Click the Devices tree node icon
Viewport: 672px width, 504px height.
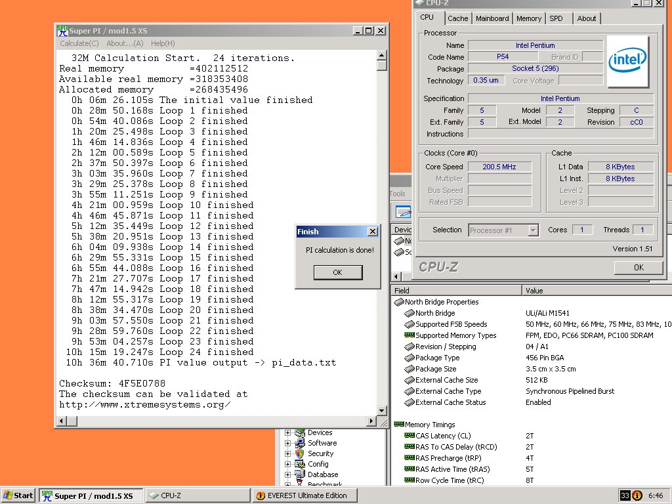pos(300,433)
